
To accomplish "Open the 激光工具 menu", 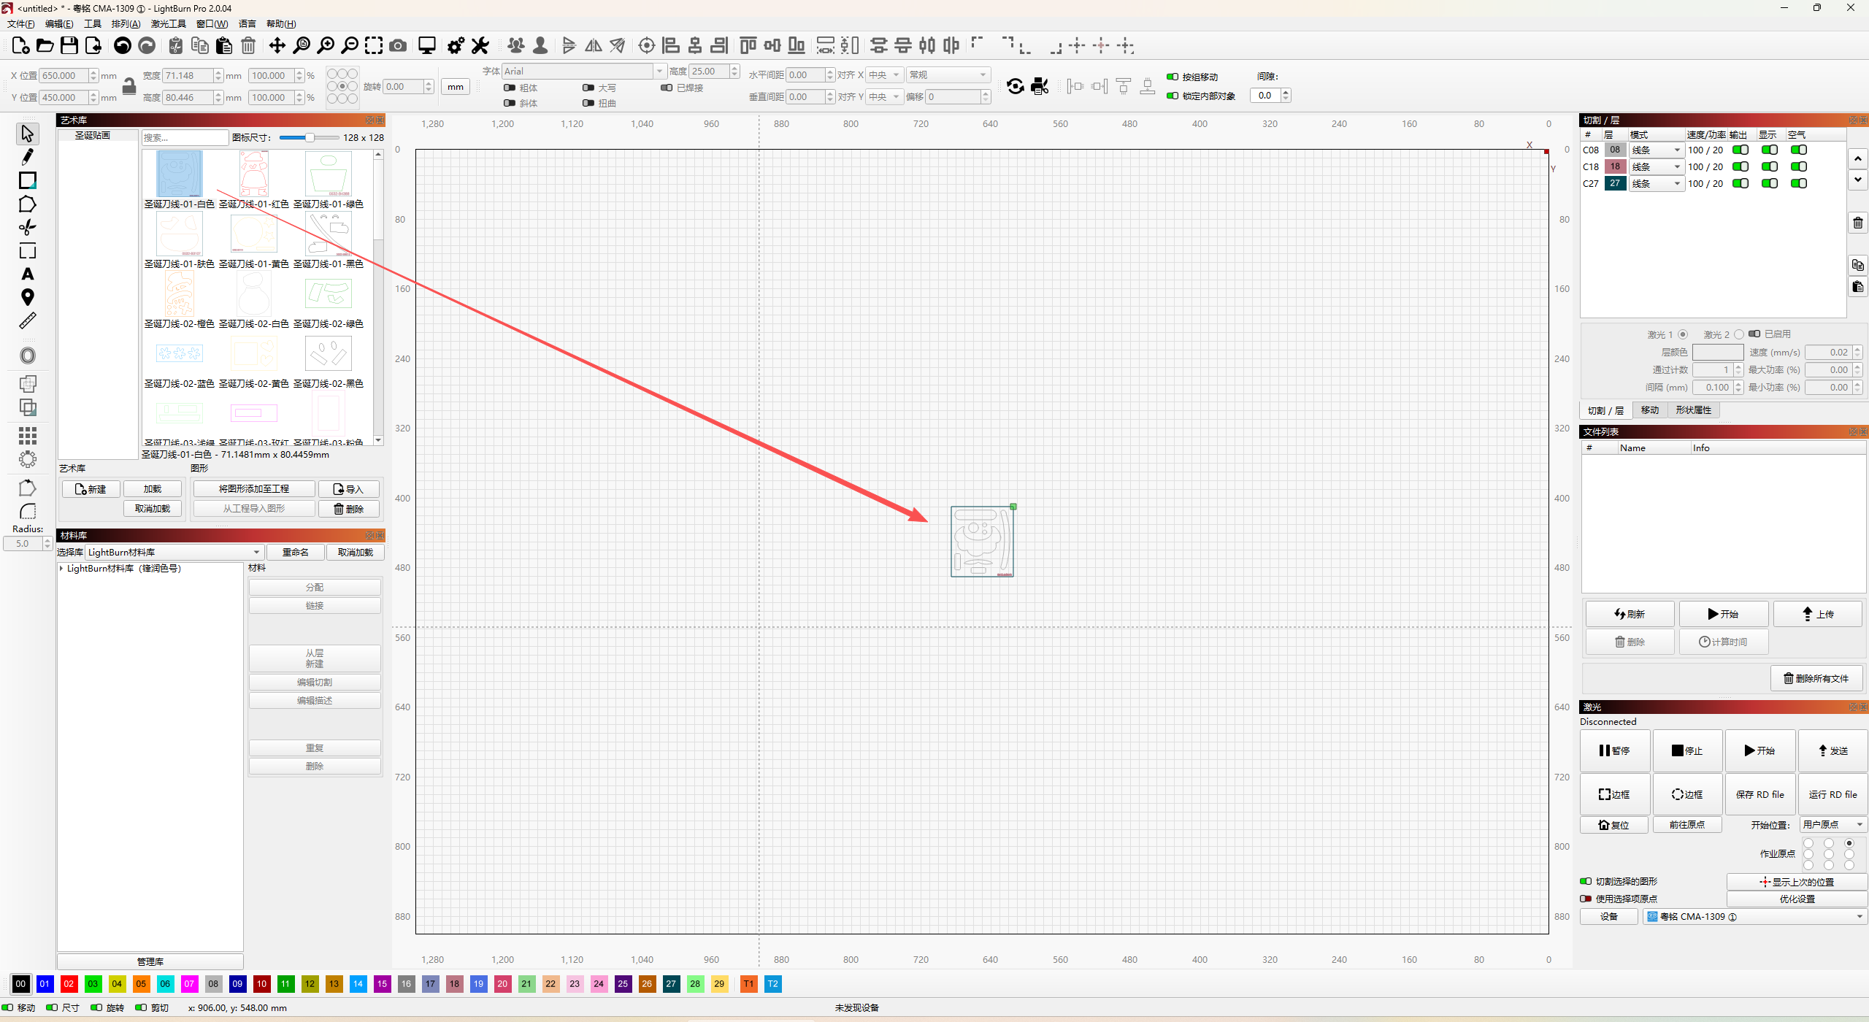I will click(168, 24).
